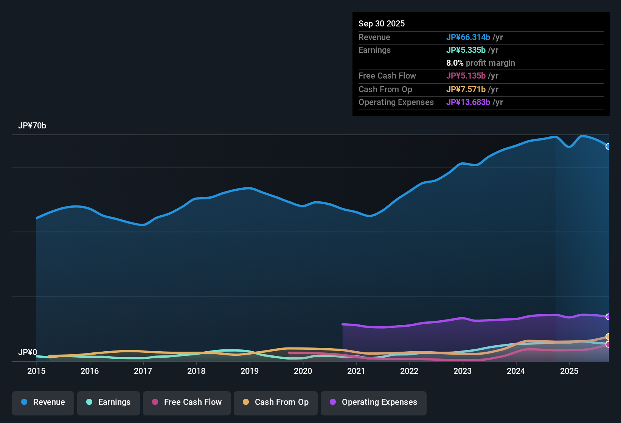Click the JP¥66.314b Revenue value
Screen dimensions: 621x423
click(x=469, y=37)
